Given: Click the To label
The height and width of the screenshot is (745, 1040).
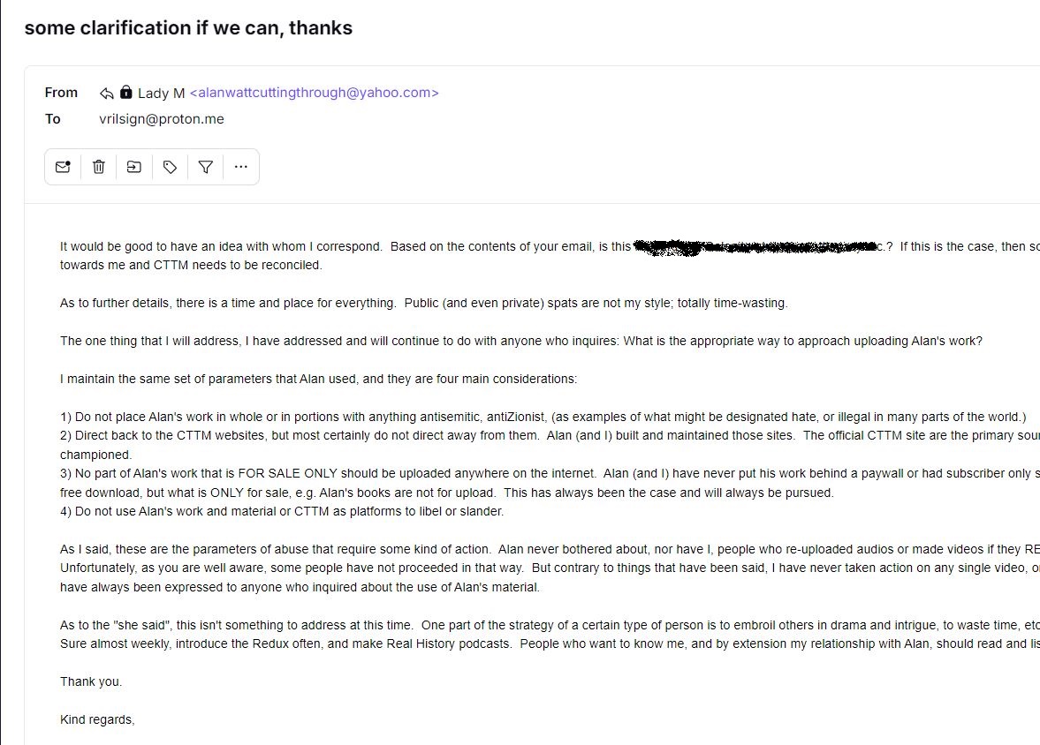Looking at the screenshot, I should click(x=52, y=119).
